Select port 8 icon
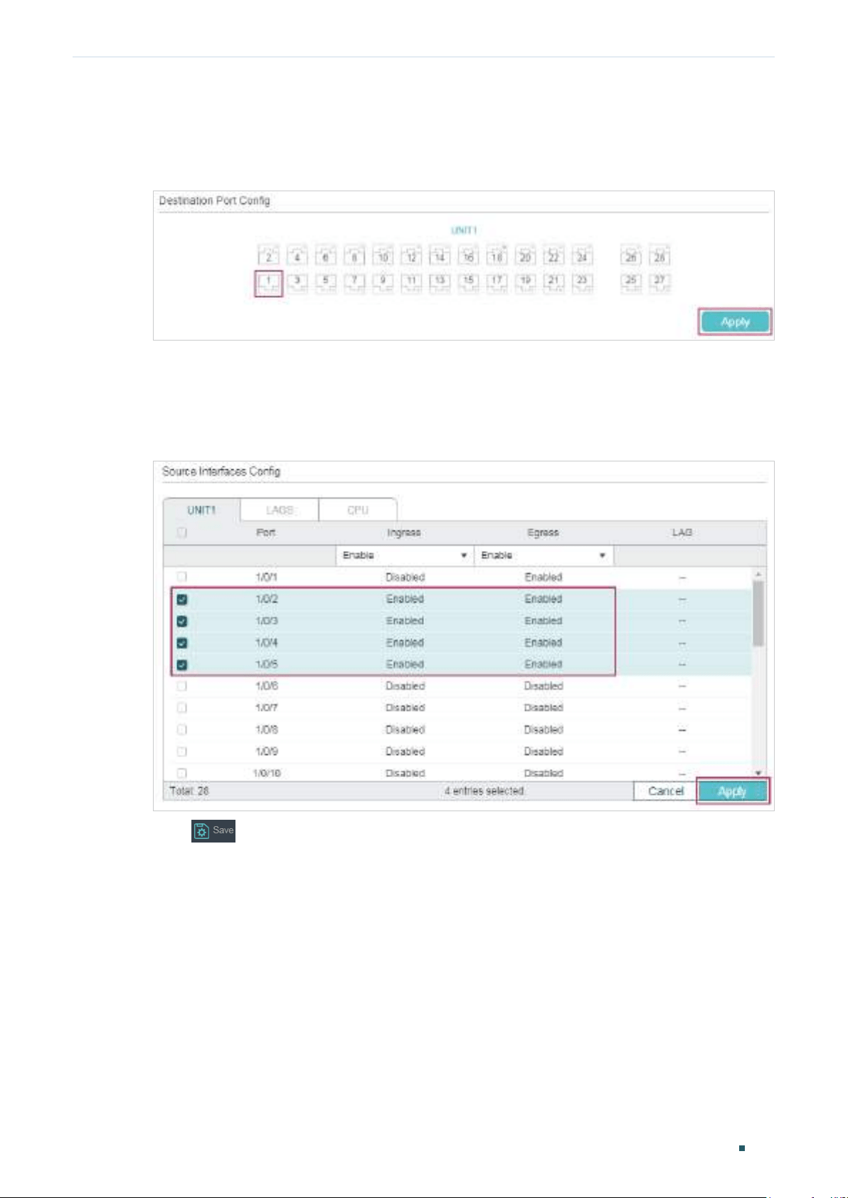Image resolution: width=848 pixels, height=1198 pixels. [354, 257]
